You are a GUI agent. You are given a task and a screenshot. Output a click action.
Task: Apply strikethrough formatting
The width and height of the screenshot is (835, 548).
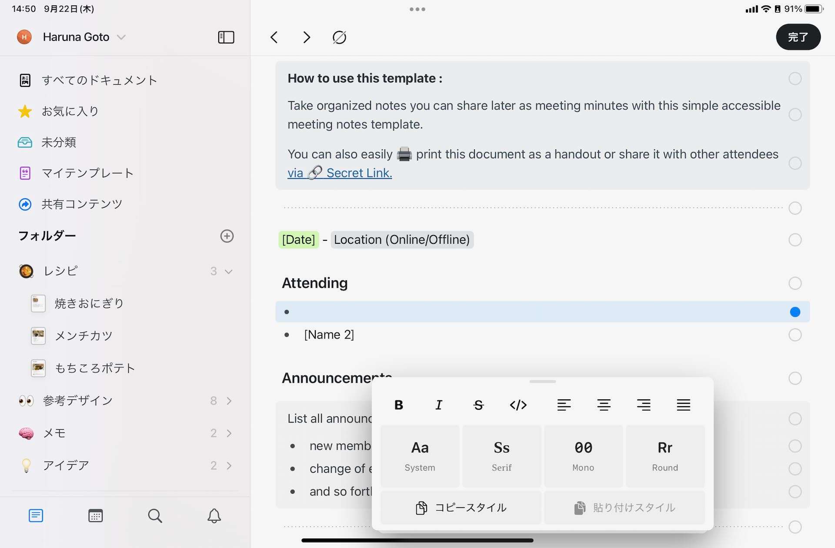pos(478,405)
